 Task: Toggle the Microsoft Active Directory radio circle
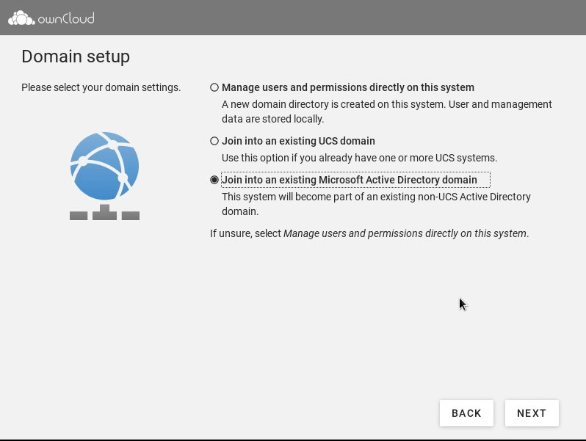point(214,180)
